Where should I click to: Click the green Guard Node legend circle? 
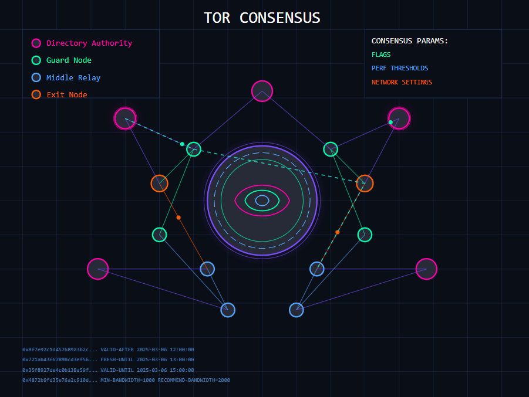(x=36, y=60)
